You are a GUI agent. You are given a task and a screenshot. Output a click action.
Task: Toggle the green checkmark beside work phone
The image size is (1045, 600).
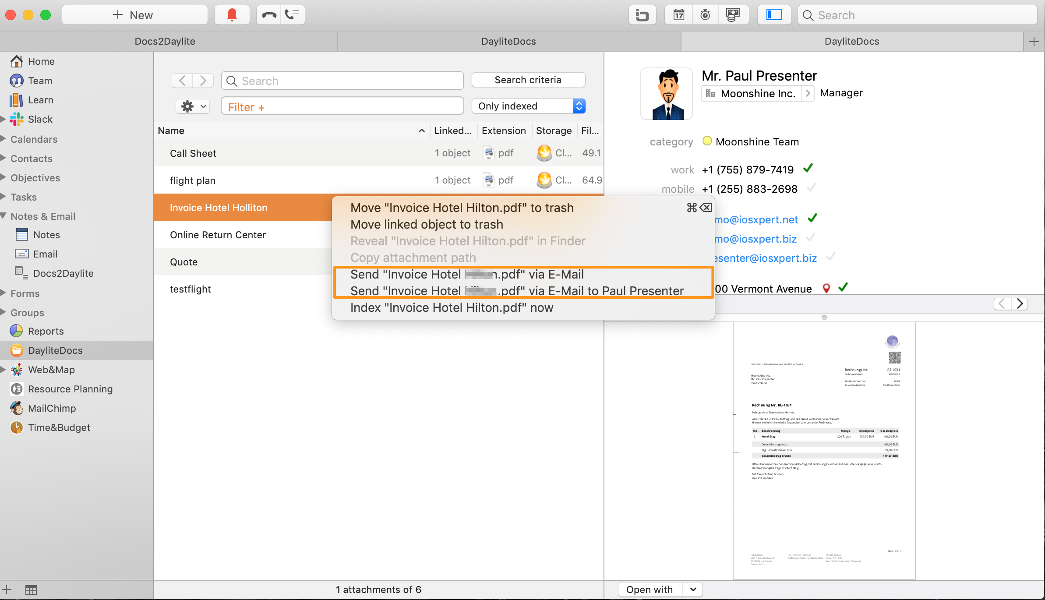click(808, 168)
